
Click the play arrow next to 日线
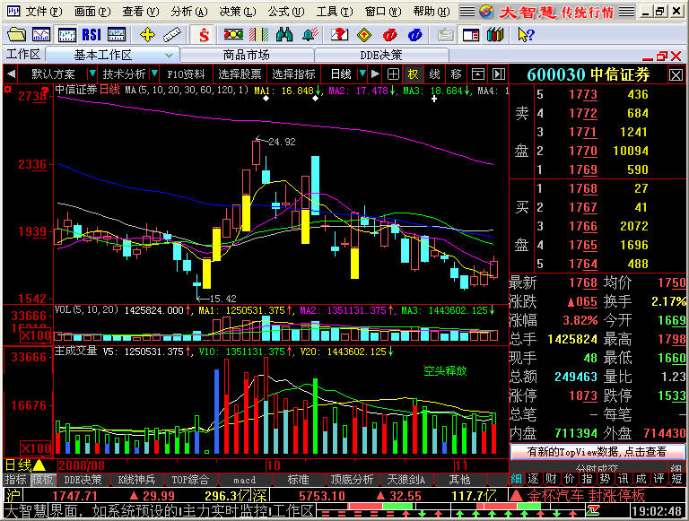tap(375, 74)
